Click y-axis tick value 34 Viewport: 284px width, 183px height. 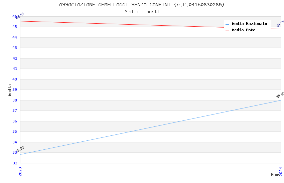tap(15, 142)
